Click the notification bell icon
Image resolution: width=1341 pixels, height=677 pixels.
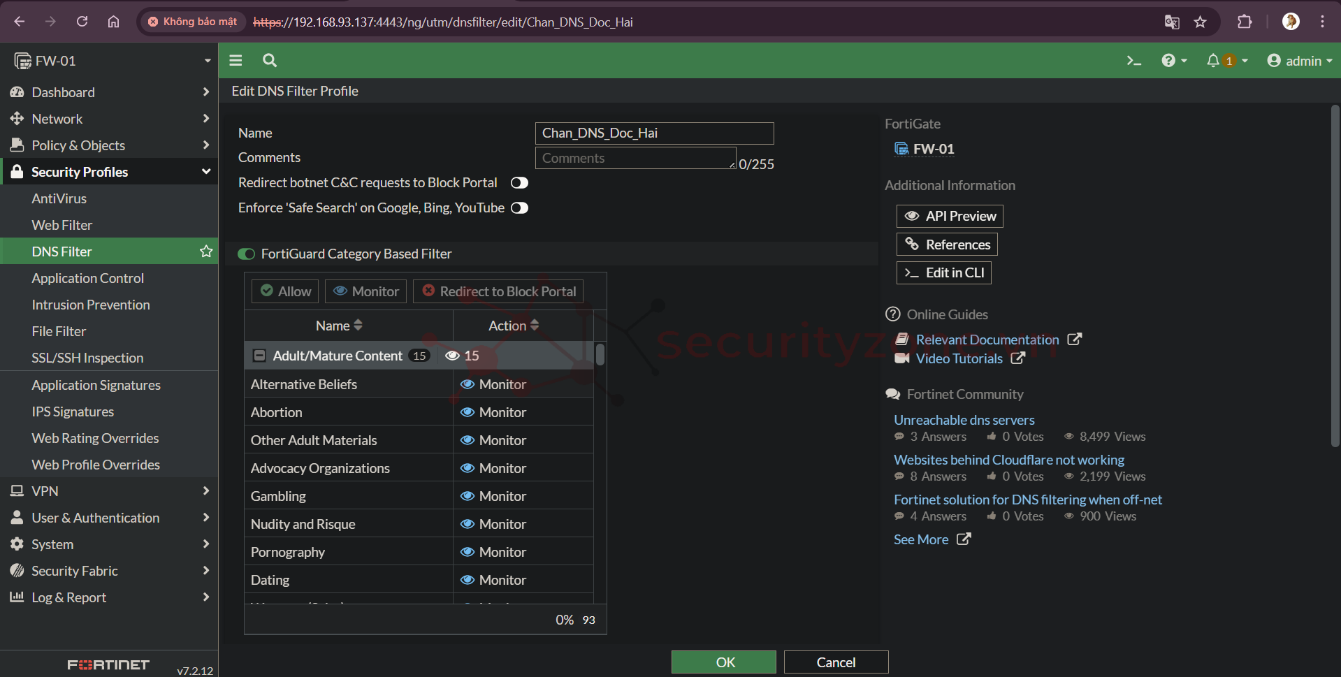pos(1213,61)
